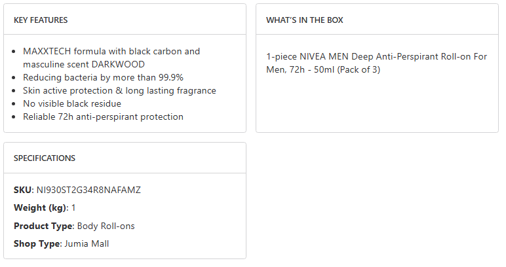Image resolution: width=506 pixels, height=267 pixels.
Task: Click the Skin active protection bullet
Action: (119, 90)
